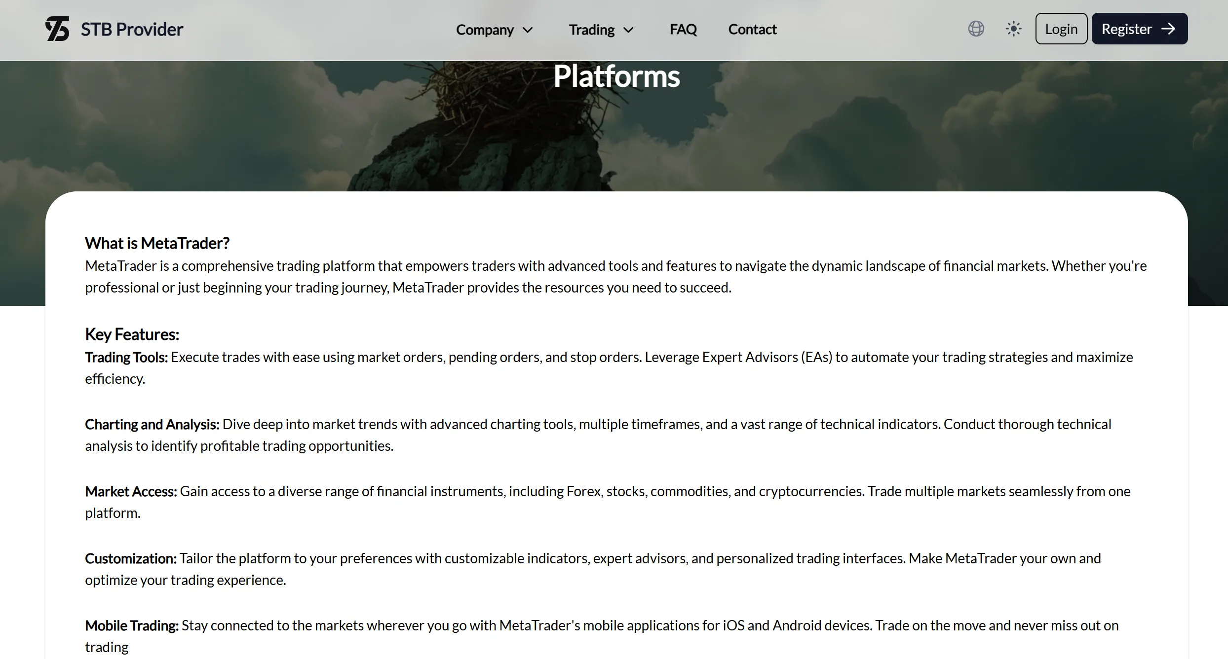Click the Login button
This screenshot has height=659, width=1228.
1061,29
